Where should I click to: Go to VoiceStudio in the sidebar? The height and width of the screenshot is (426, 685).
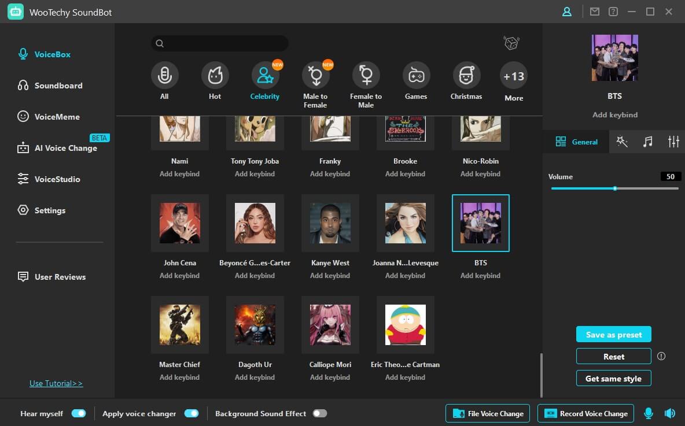coord(57,179)
